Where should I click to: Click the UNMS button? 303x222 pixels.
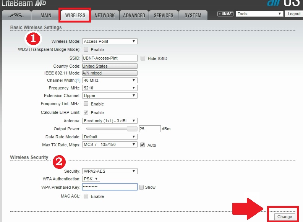(x=225, y=14)
